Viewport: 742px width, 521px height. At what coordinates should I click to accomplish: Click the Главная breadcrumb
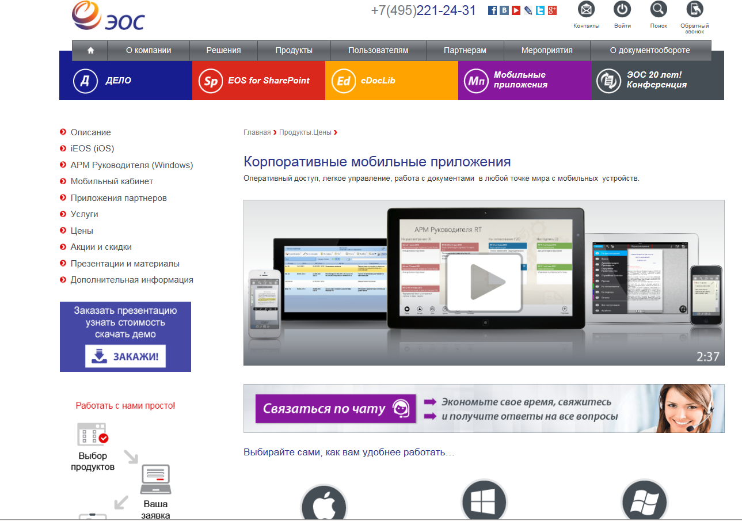pyautogui.click(x=257, y=132)
